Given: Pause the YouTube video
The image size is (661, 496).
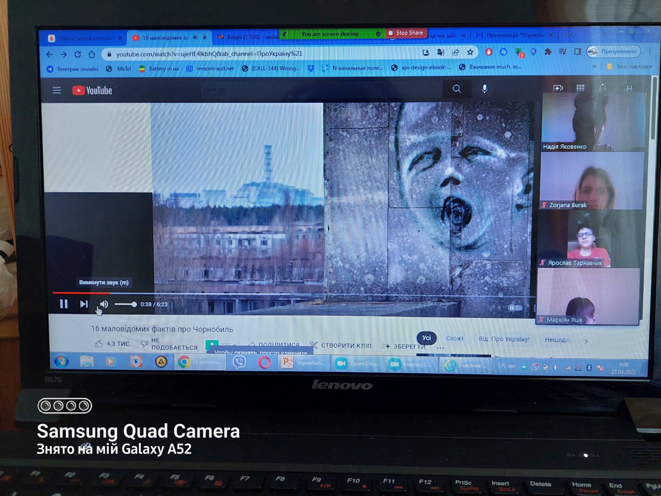Looking at the screenshot, I should (x=64, y=304).
